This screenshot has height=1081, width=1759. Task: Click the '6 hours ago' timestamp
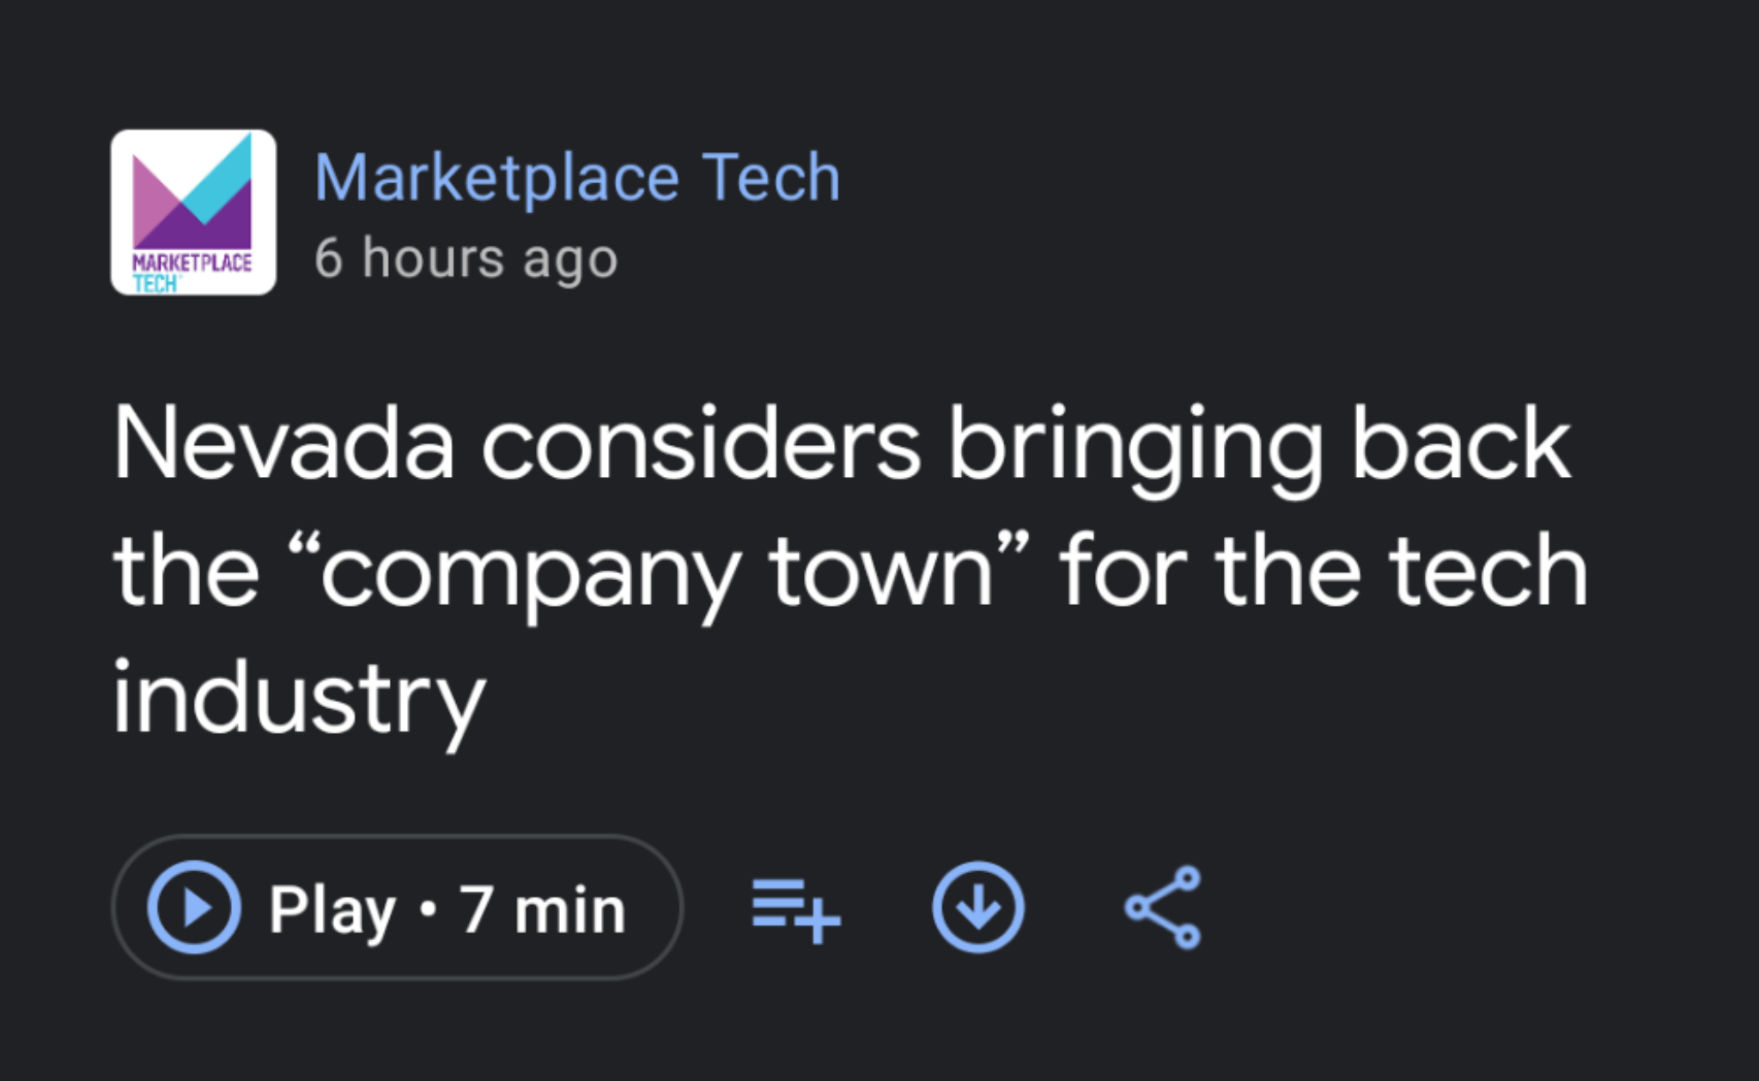pyautogui.click(x=466, y=259)
